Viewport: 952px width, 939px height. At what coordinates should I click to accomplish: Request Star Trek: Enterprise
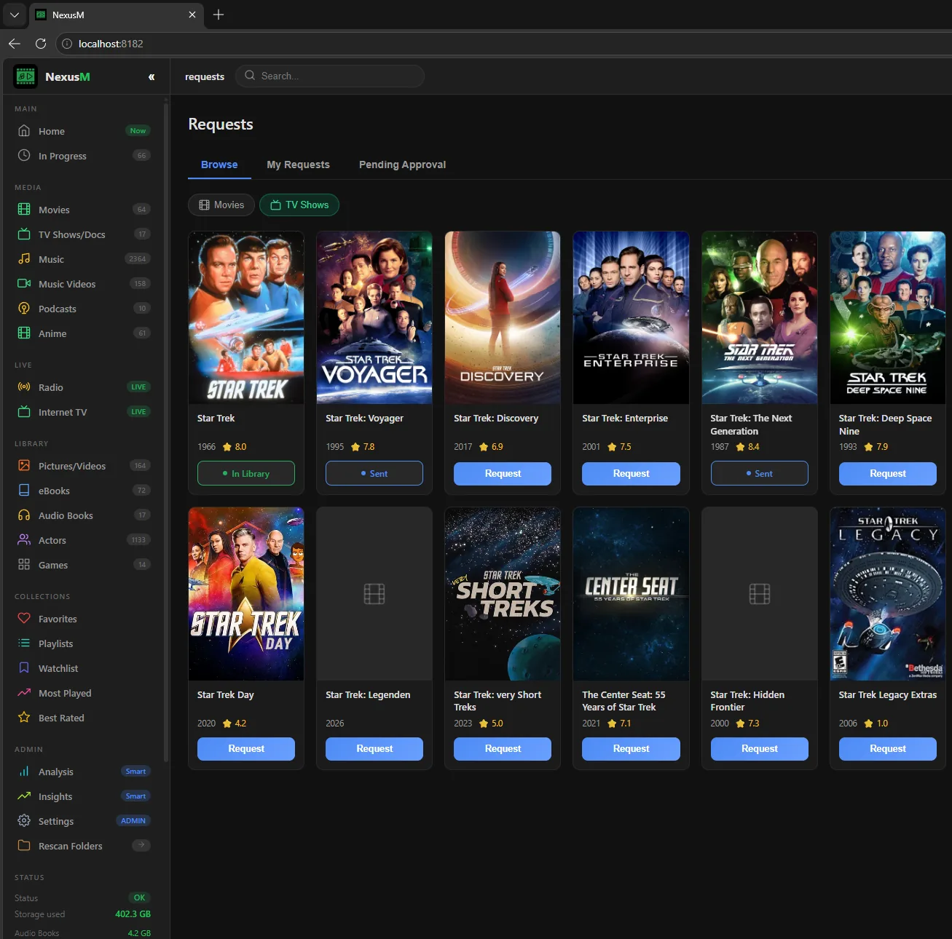click(631, 474)
